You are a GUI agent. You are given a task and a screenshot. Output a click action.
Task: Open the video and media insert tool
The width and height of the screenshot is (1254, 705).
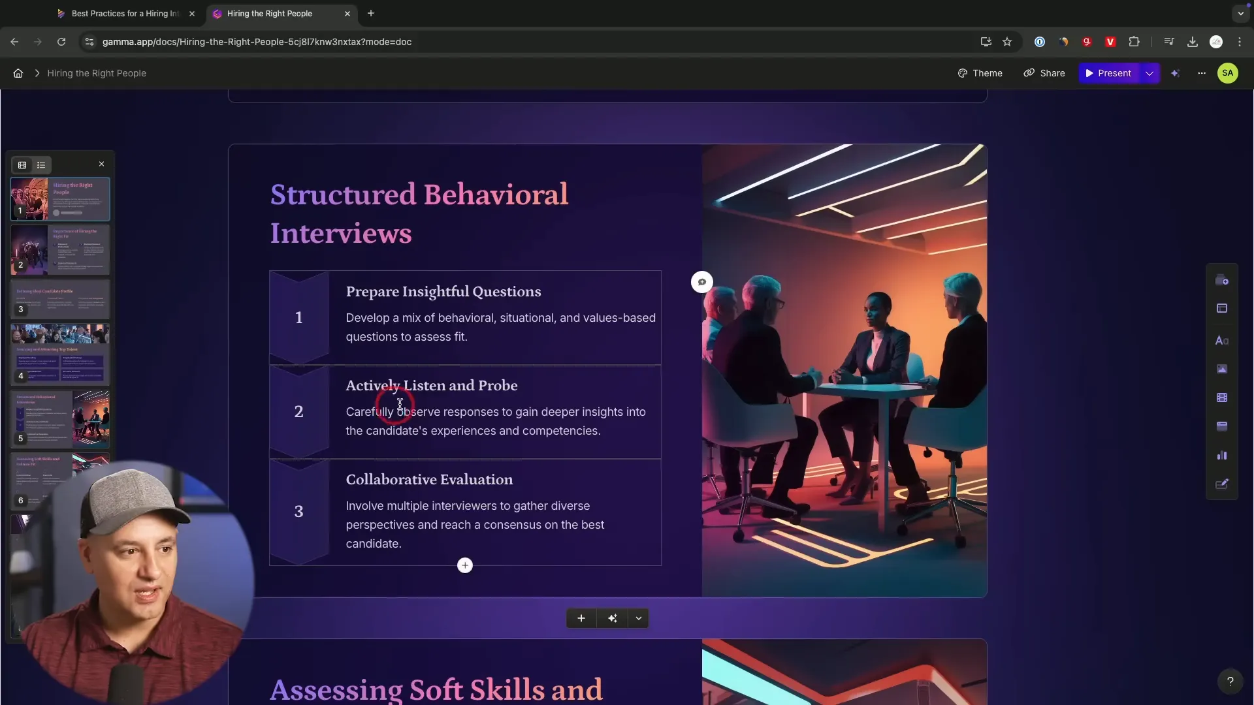1221,398
